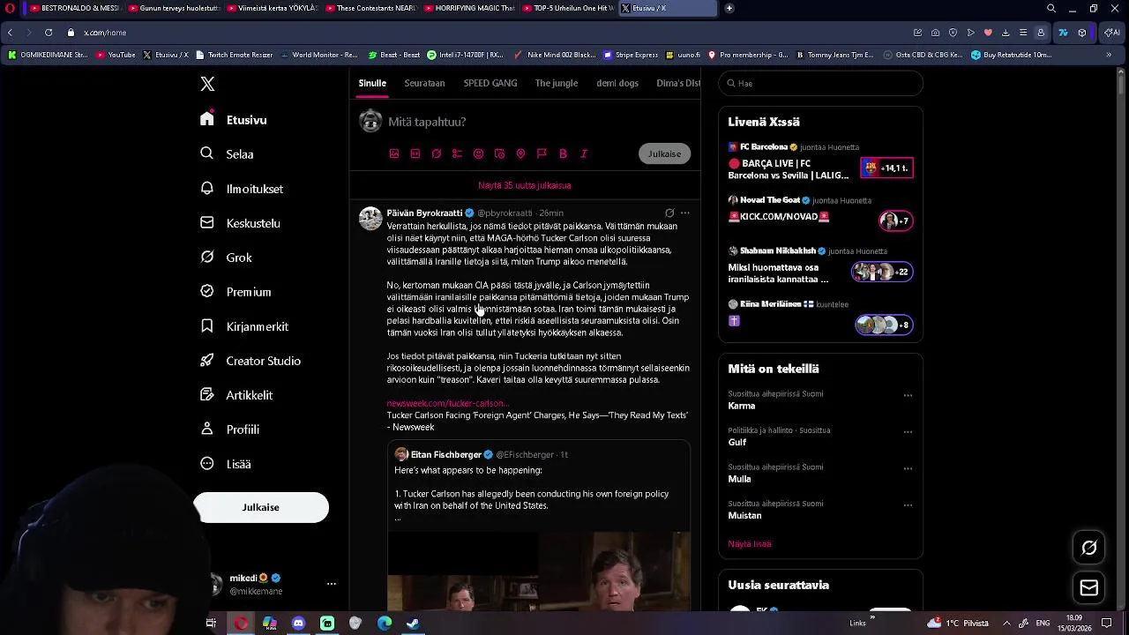Click heart bookmark icon in address bar
Screen dimensions: 1129x635
coord(988,33)
